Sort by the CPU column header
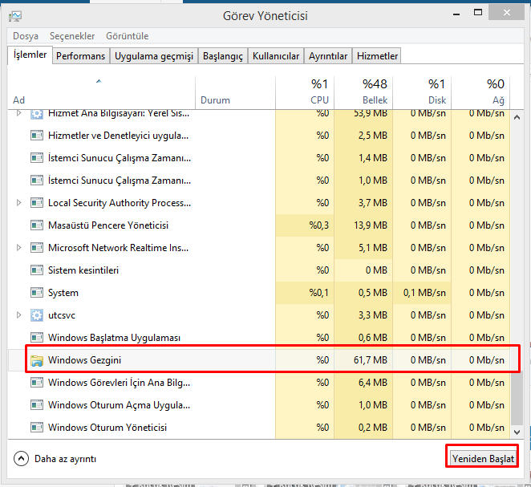Viewport: 531px width, 487px height. click(305, 92)
